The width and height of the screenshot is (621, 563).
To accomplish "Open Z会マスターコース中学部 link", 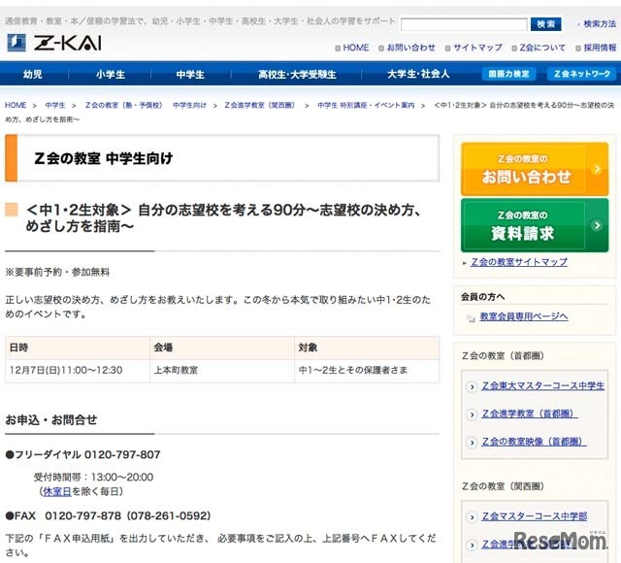I will click(x=535, y=515).
